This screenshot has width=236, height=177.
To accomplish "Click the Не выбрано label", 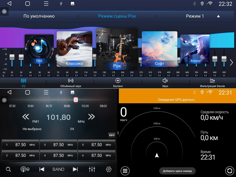I will [32, 129].
